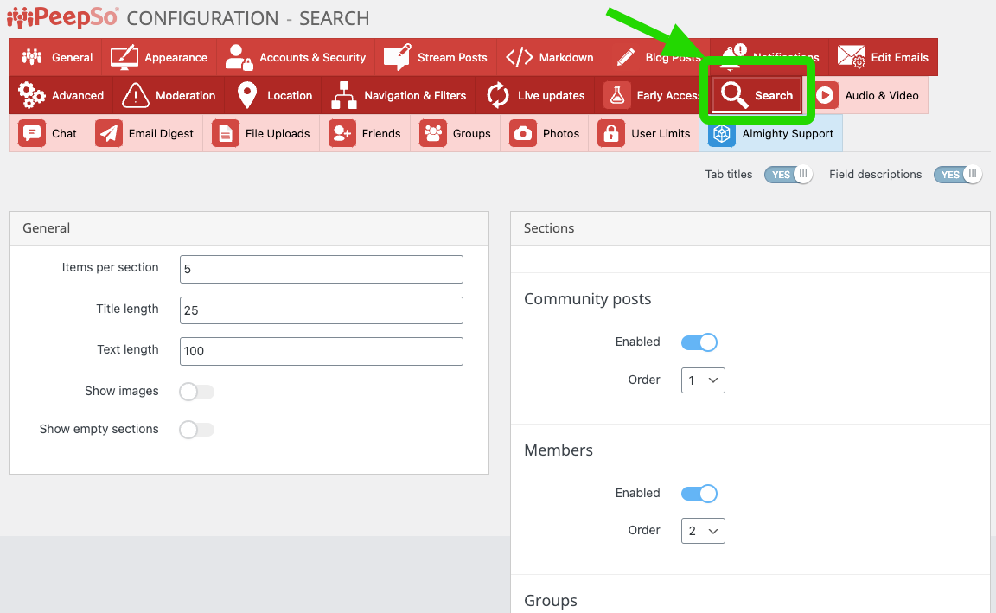Expand the Members Order dropdown
The image size is (996, 613).
(702, 531)
